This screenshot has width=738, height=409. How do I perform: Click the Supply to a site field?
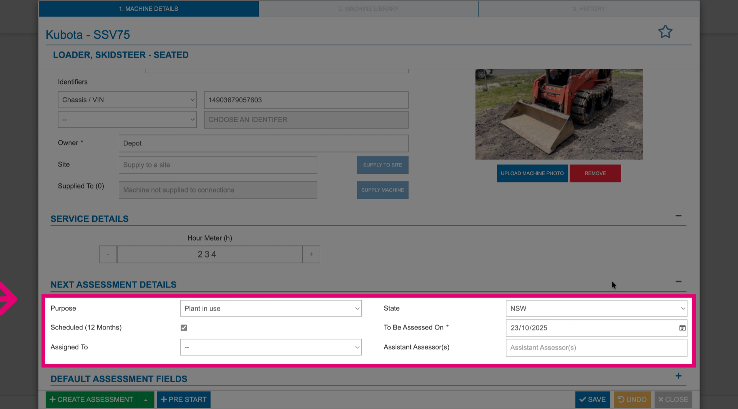point(218,165)
